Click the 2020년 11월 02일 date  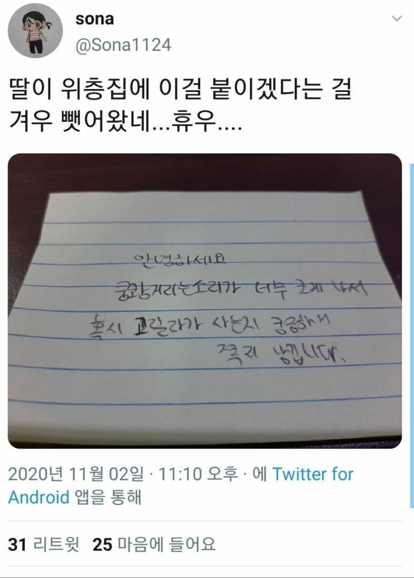(x=76, y=474)
